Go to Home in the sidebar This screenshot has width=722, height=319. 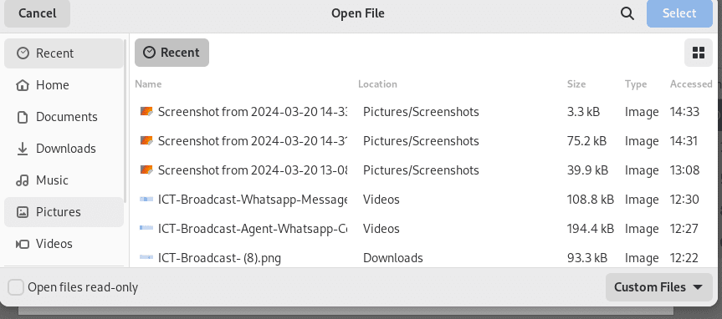point(64,85)
